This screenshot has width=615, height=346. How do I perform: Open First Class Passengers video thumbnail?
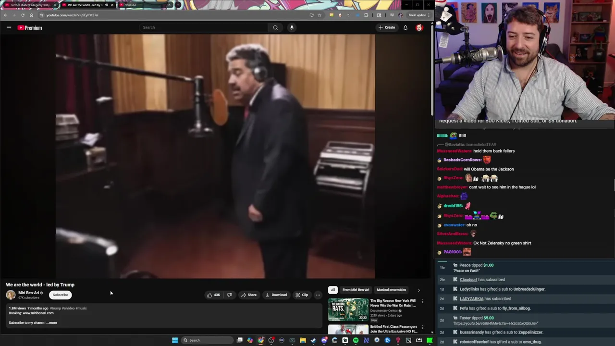click(348, 329)
